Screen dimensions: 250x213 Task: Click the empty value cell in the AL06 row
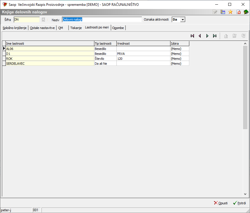143,49
